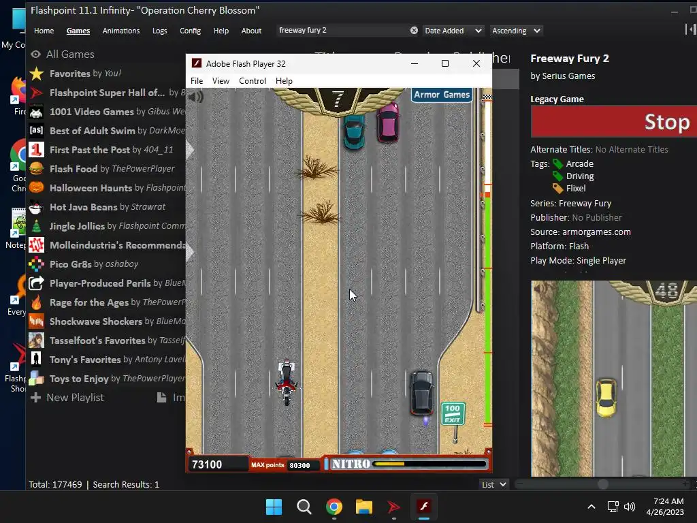Click the Halloween Haunts pumpkin icon

click(37, 188)
